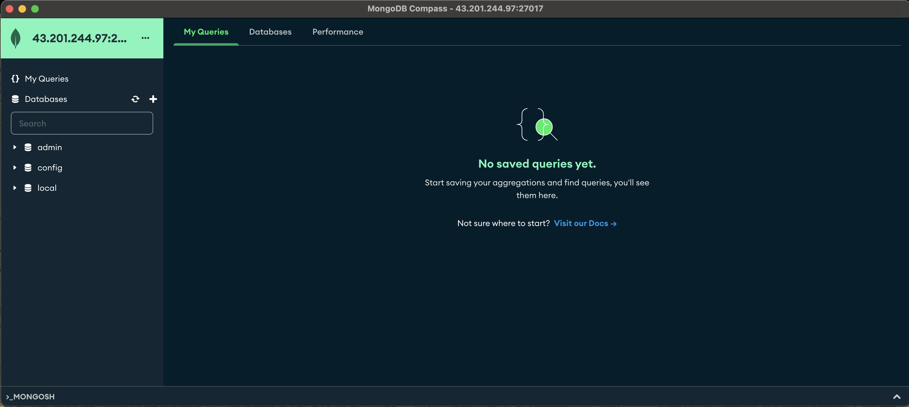The image size is (909, 407).
Task: Click the config database icon
Action: [28, 168]
